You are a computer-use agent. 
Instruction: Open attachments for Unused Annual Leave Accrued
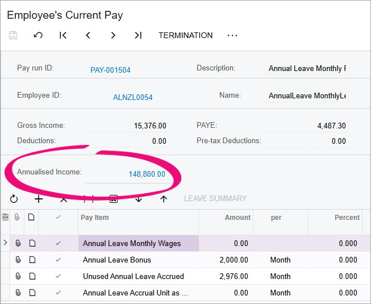[x=18, y=276]
